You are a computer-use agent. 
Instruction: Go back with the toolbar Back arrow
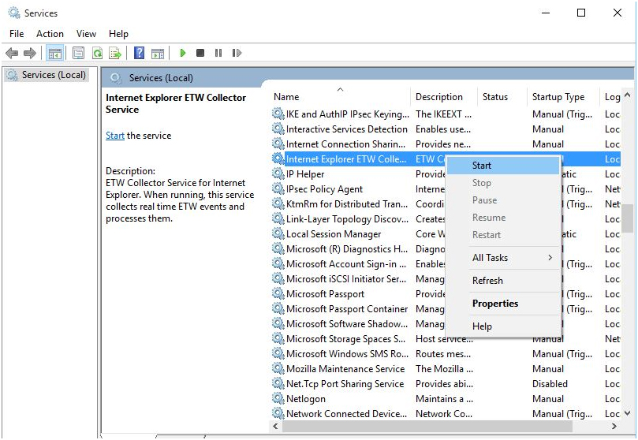tap(12, 53)
